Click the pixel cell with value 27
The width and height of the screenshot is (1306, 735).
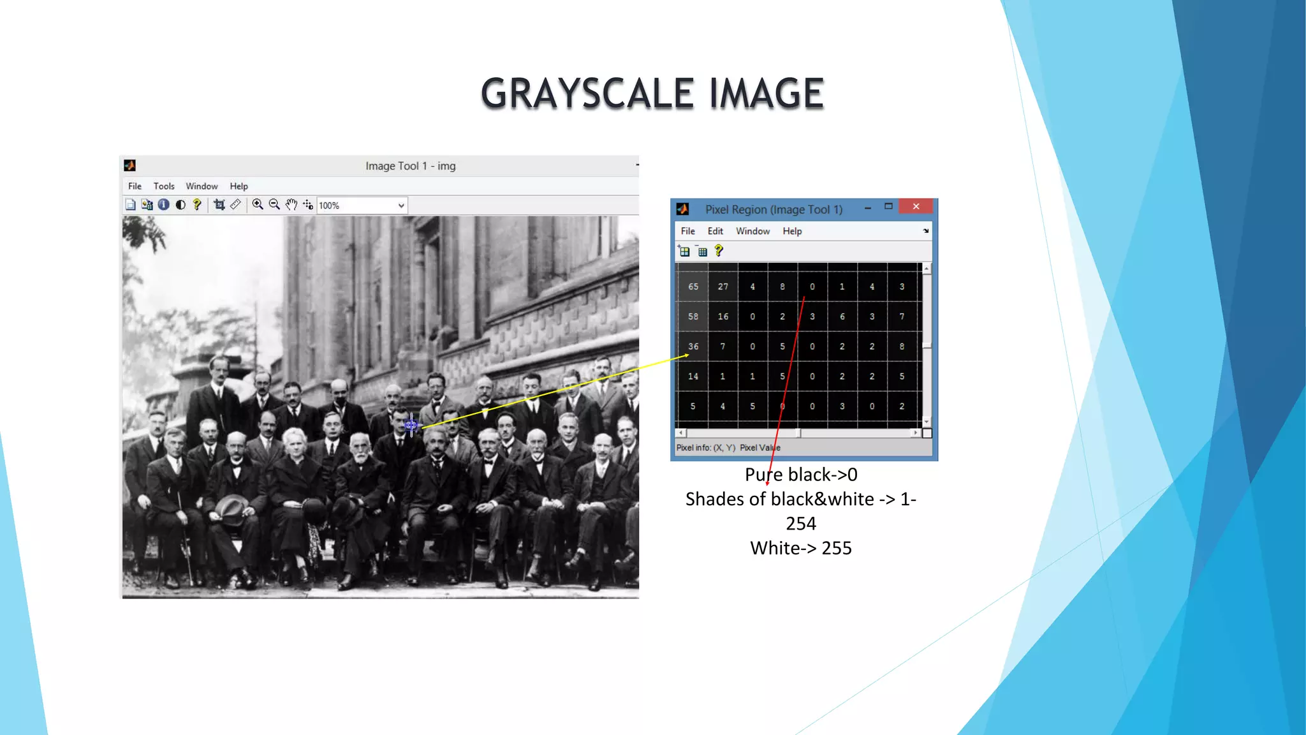tap(723, 286)
